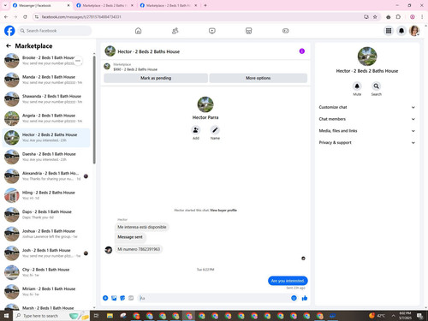The height and width of the screenshot is (321, 428).
Task: Click the conversation list scrollbar
Action: coord(94,110)
